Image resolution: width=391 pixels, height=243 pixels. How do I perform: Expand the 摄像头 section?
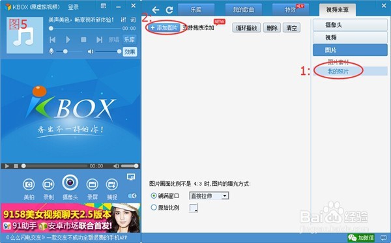pos(350,25)
